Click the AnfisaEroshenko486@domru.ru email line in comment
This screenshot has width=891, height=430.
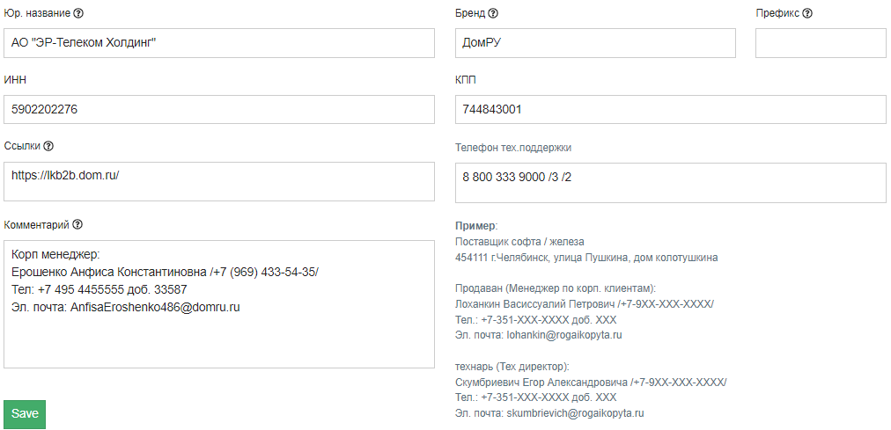(126, 308)
